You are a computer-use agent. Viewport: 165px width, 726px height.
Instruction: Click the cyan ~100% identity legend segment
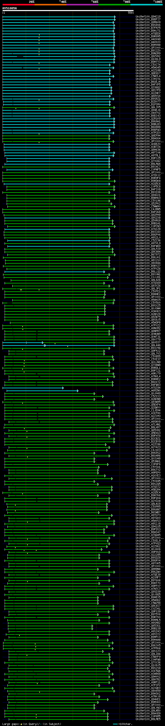click(x=146, y=5)
